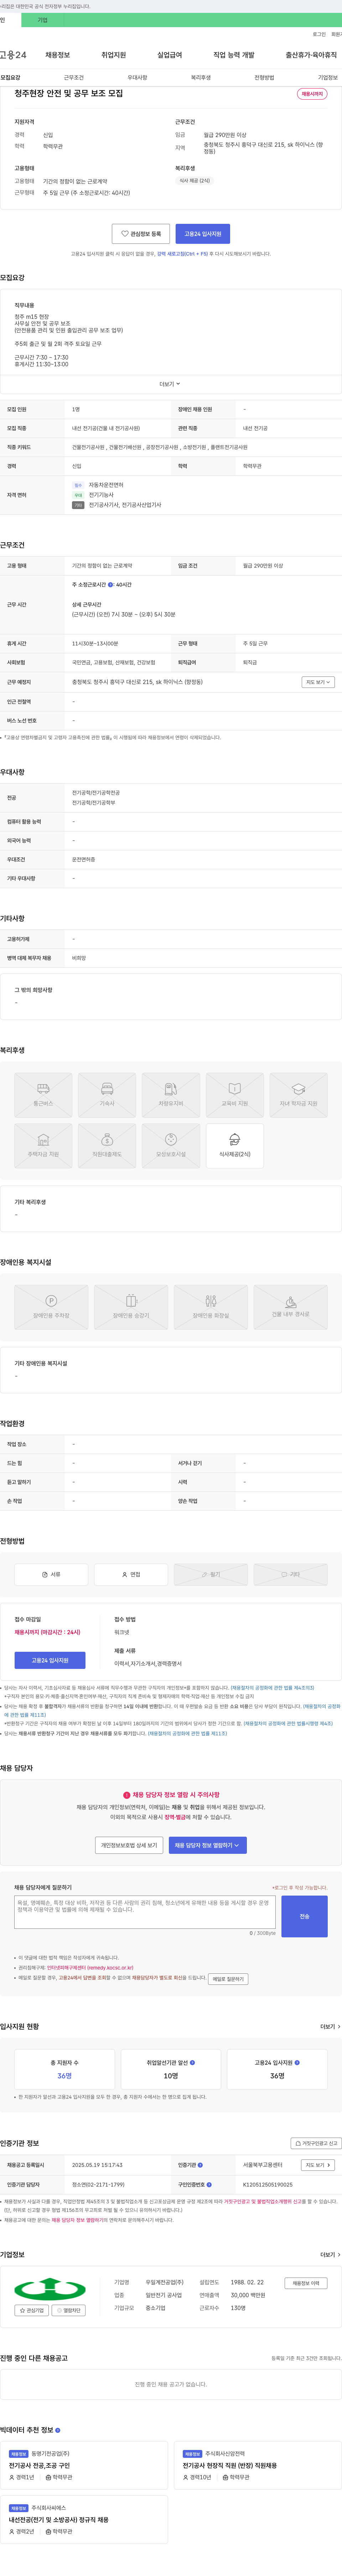Click the 기타 screening step button
The height and width of the screenshot is (2576, 342).
tap(290, 1574)
